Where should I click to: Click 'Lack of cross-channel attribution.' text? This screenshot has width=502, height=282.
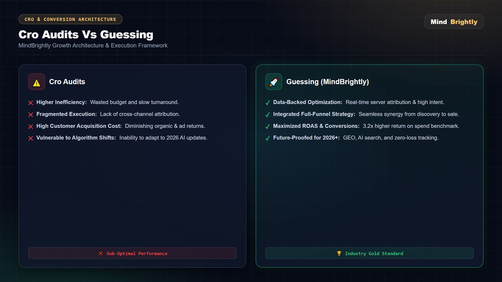pyautogui.click(x=140, y=114)
